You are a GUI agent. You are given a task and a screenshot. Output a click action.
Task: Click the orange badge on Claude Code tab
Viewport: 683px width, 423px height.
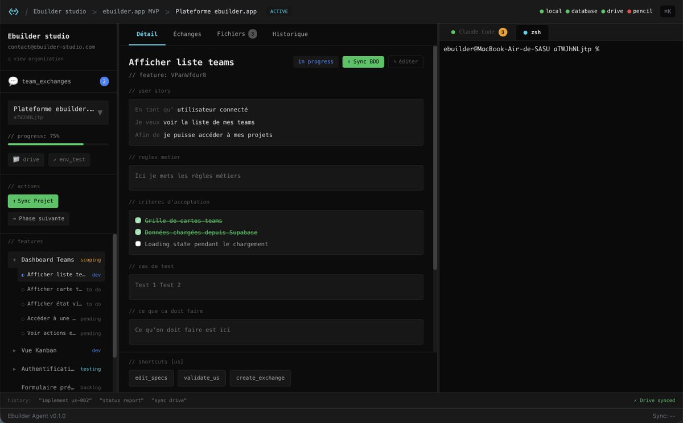pyautogui.click(x=503, y=32)
